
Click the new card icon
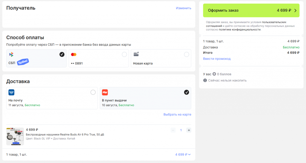[136, 54]
